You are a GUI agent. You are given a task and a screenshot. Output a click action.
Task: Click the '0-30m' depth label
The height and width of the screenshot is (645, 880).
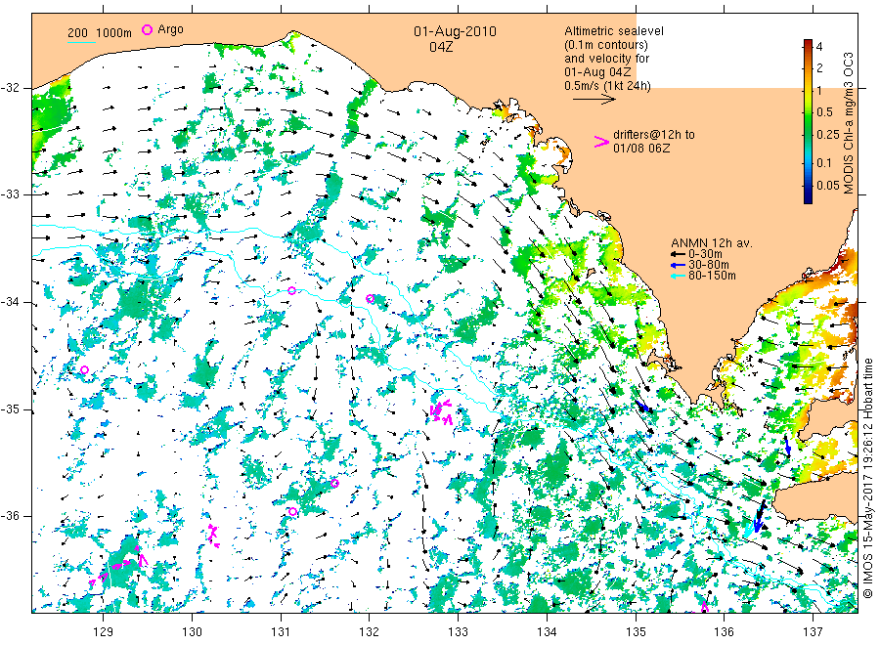[705, 255]
